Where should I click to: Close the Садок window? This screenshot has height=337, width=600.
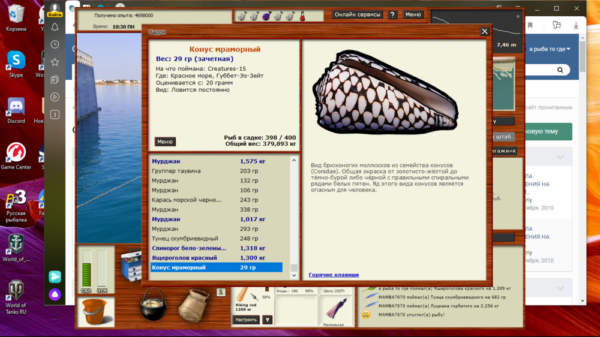pos(484,31)
